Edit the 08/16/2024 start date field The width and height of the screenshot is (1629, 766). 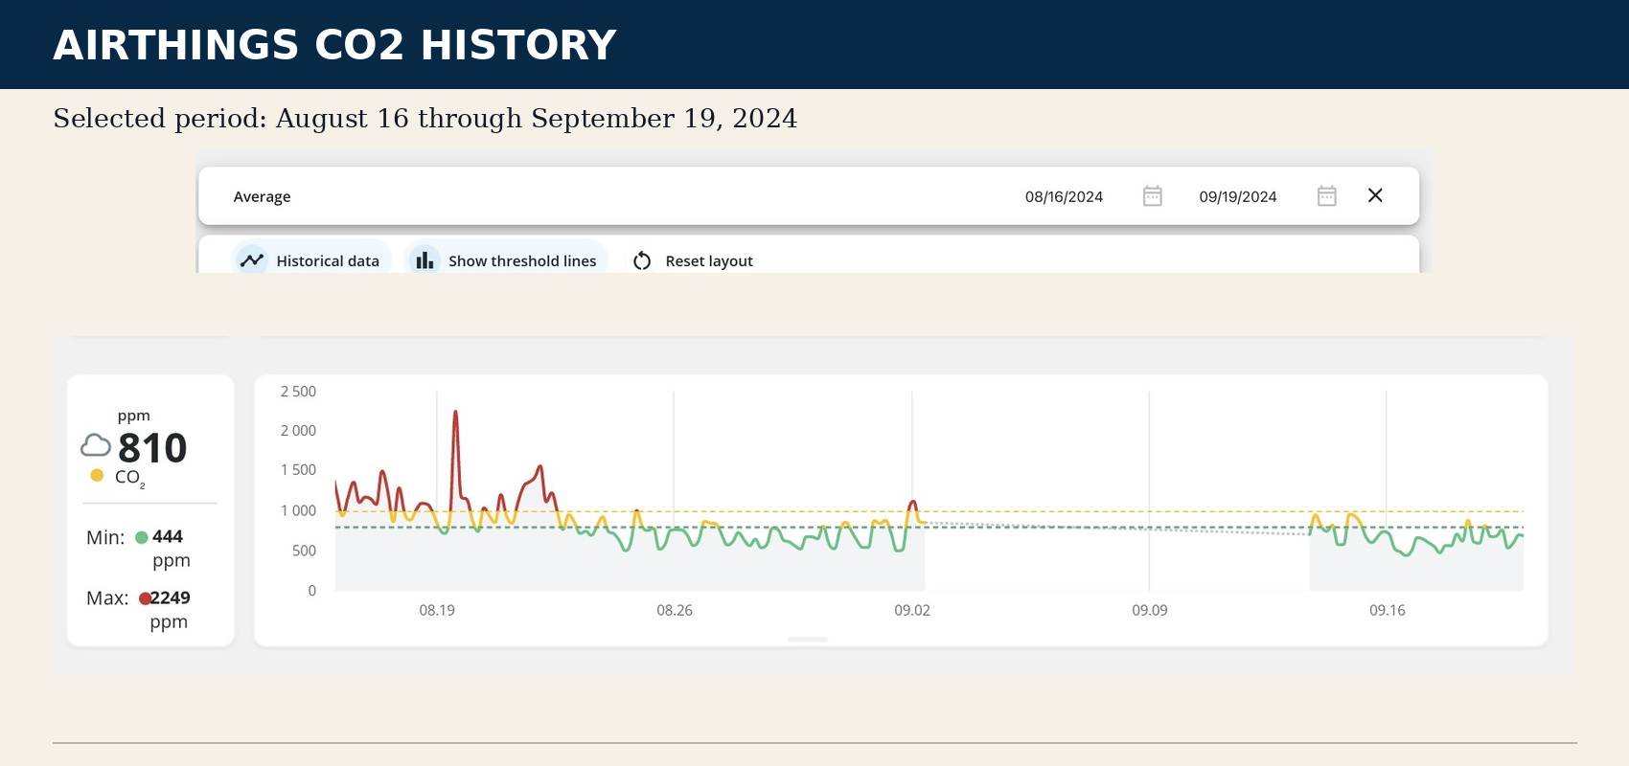(1064, 196)
